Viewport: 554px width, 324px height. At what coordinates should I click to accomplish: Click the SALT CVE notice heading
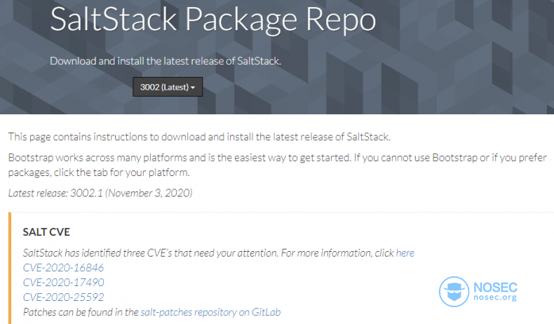tap(46, 232)
